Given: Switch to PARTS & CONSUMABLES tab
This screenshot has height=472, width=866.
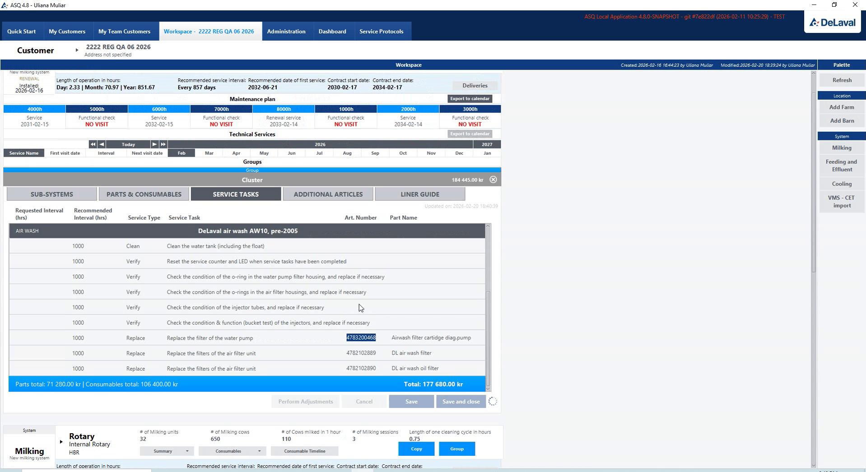Looking at the screenshot, I should 144,194.
